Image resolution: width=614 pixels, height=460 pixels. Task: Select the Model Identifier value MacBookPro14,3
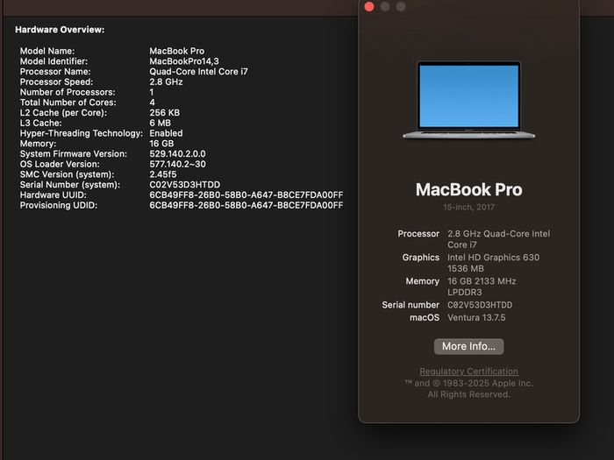[x=184, y=61]
